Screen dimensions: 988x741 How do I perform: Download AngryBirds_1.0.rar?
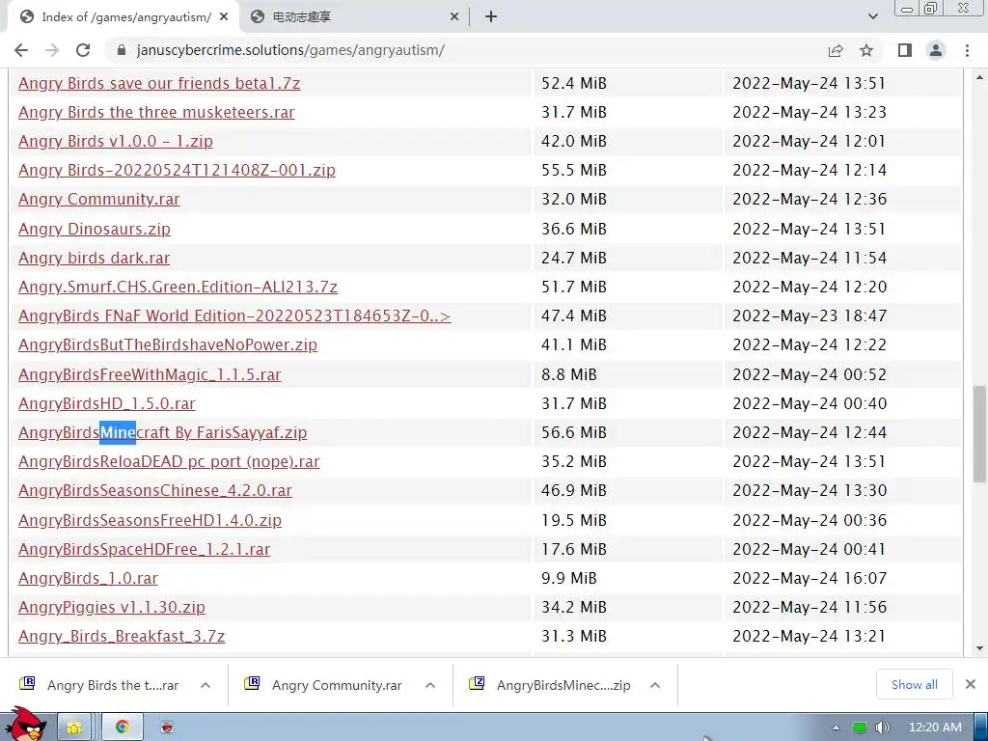tap(88, 578)
